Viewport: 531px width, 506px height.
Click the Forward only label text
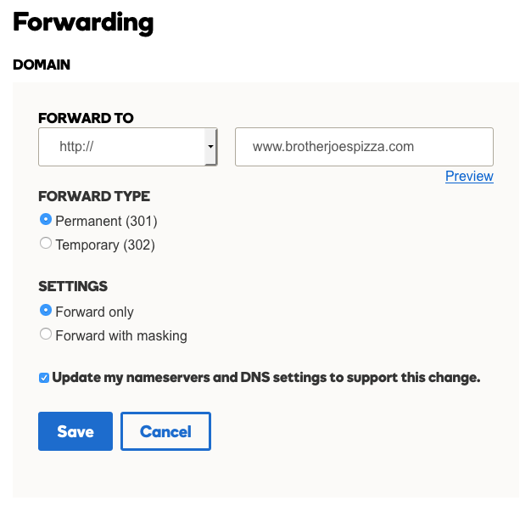click(x=94, y=312)
